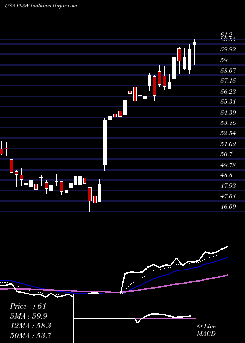Screen dimensions: 245x343
Task: Click the '<<Live MACD' label
Action: coord(206,330)
